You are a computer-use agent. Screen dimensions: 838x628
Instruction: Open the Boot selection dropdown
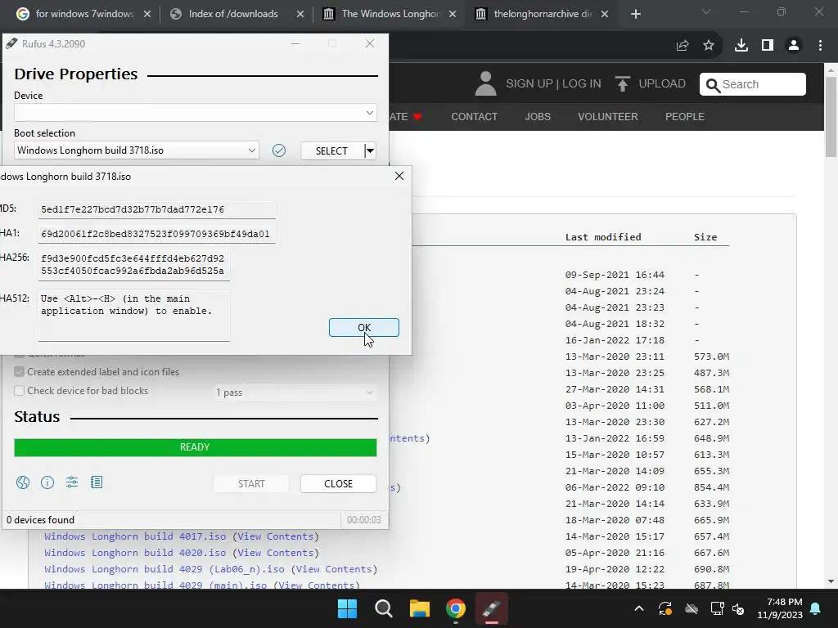[137, 150]
